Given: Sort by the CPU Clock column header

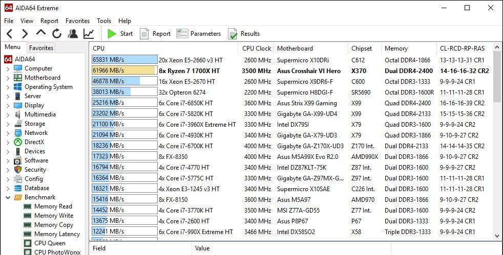Looking at the screenshot, I should point(256,49).
